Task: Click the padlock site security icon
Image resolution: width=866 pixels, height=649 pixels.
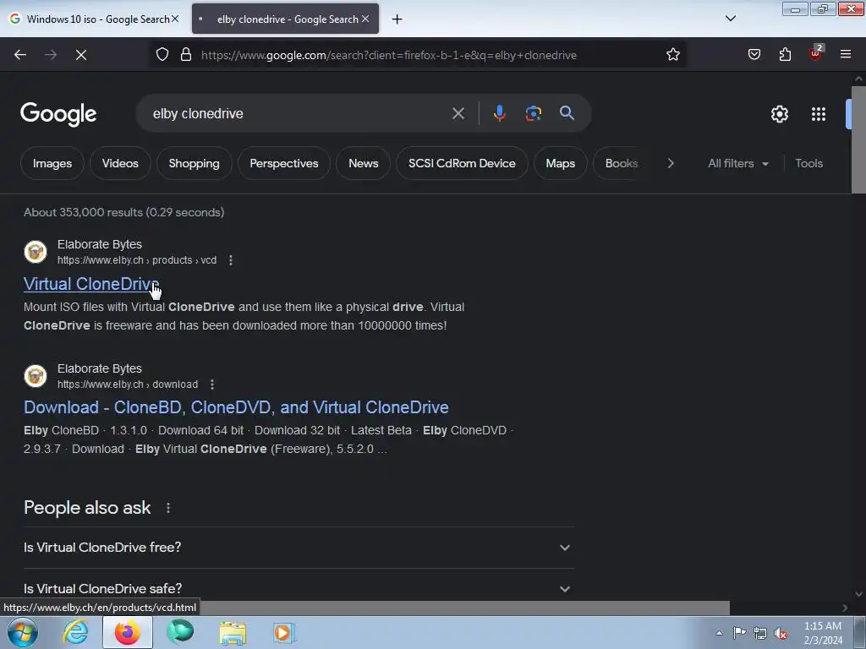Action: (186, 55)
